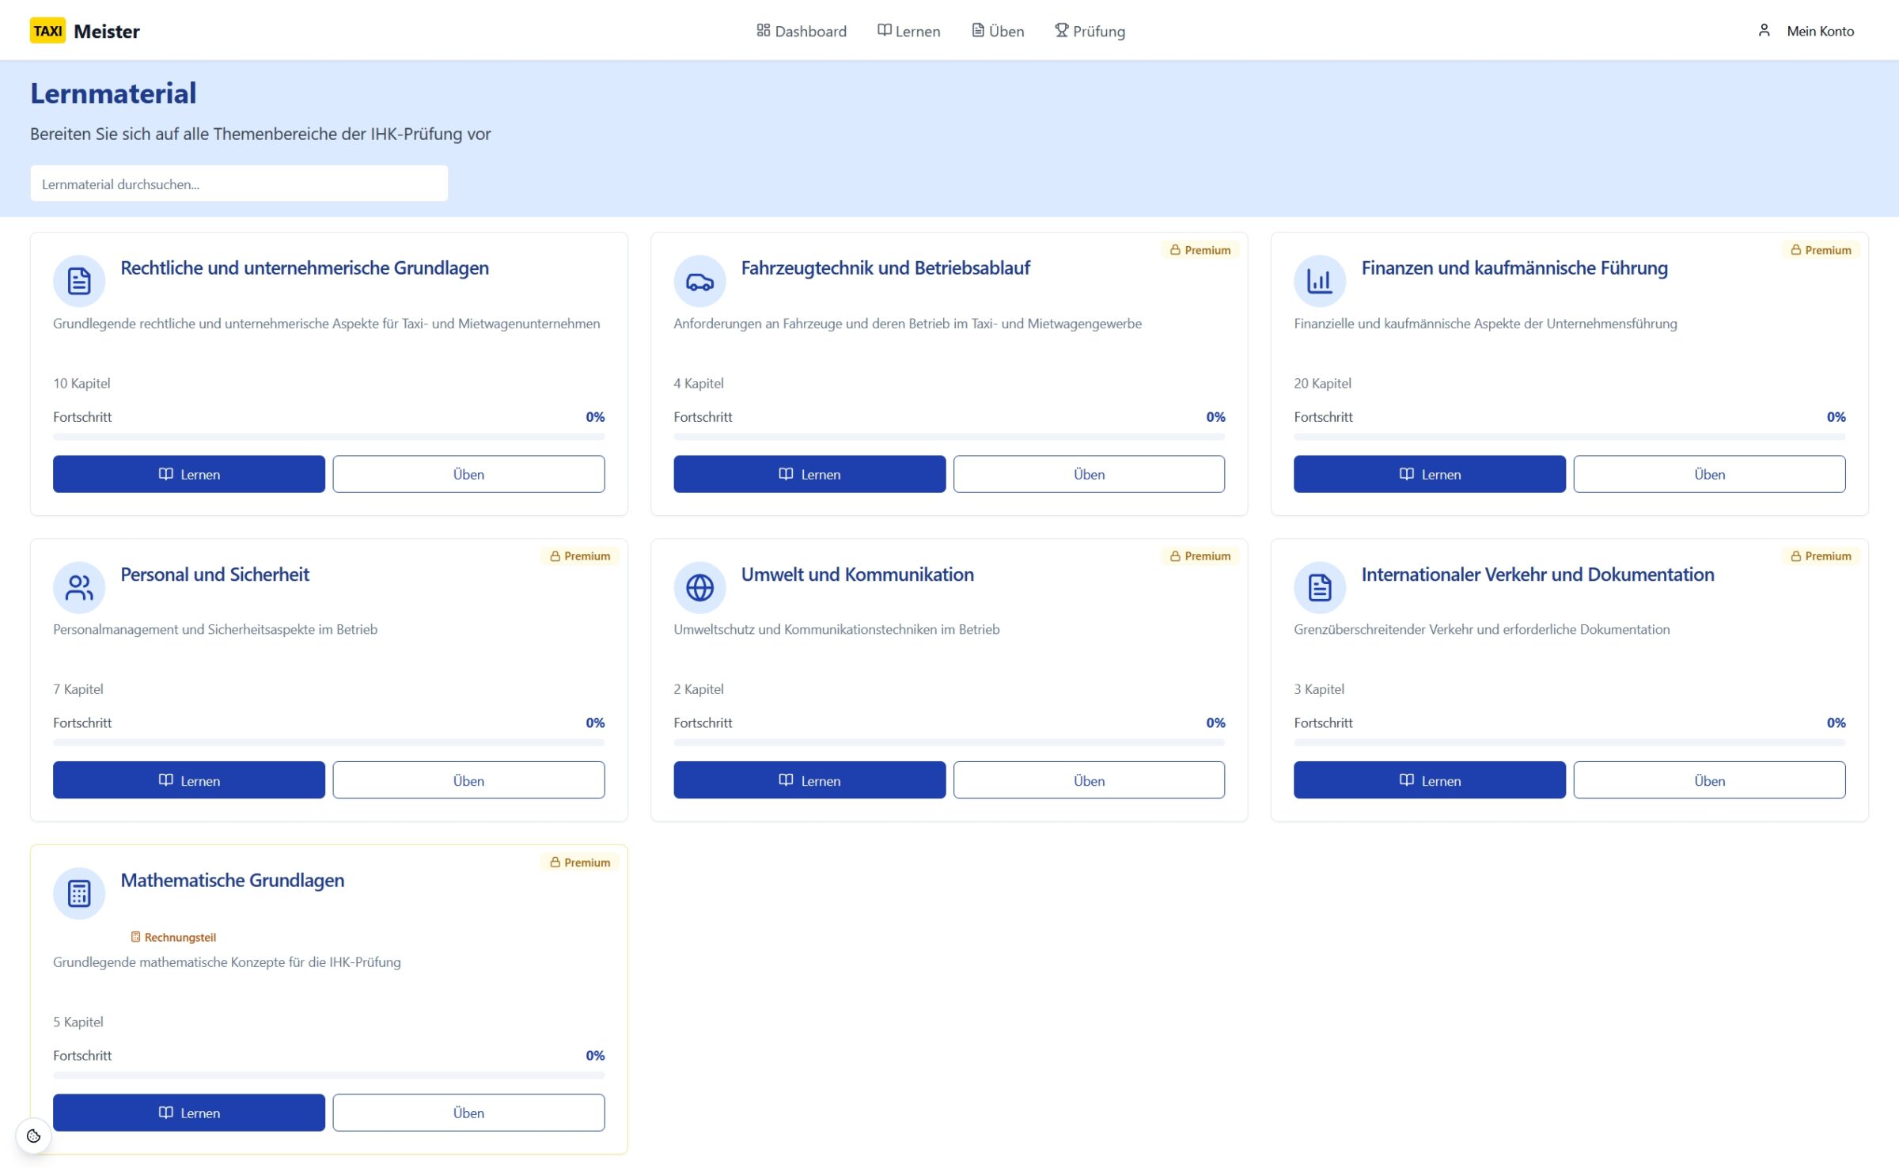1899x1168 pixels.
Task: Click the user account icon in header
Action: [x=1764, y=31]
